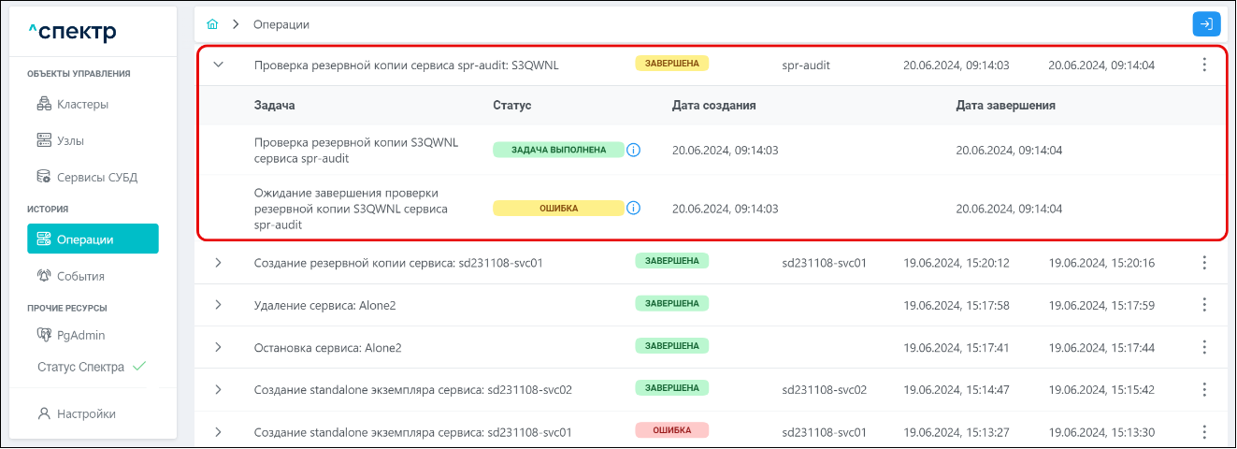Image resolution: width=1237 pixels, height=449 pixels.
Task: Open three-dot menu for Удаление сервиса: Alone2
Action: coord(1204,305)
